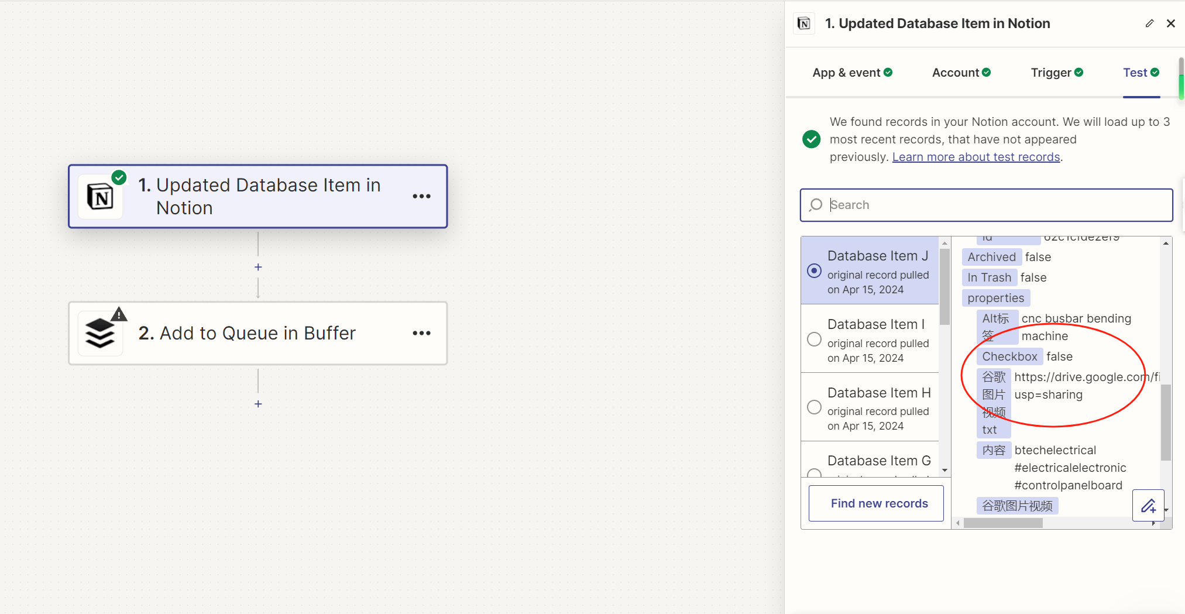
Task: Select the Database Item J record
Action: [x=870, y=271]
